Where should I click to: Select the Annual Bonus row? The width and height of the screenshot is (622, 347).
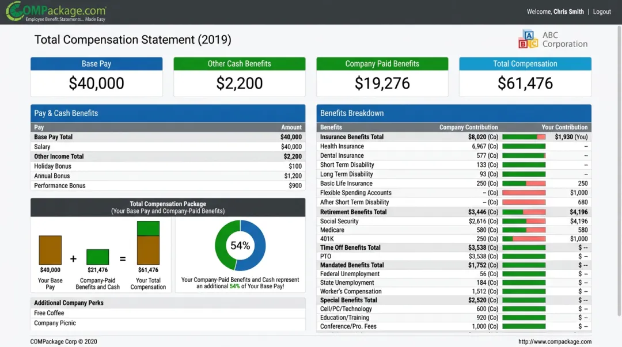point(168,176)
